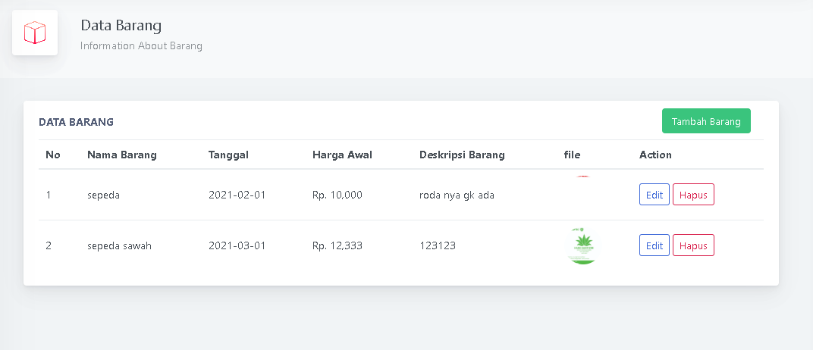Delete sepeda with its Hapus button
Screen dimensions: 813x350
(693, 195)
